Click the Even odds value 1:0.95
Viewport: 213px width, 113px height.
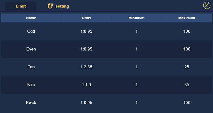point(86,49)
